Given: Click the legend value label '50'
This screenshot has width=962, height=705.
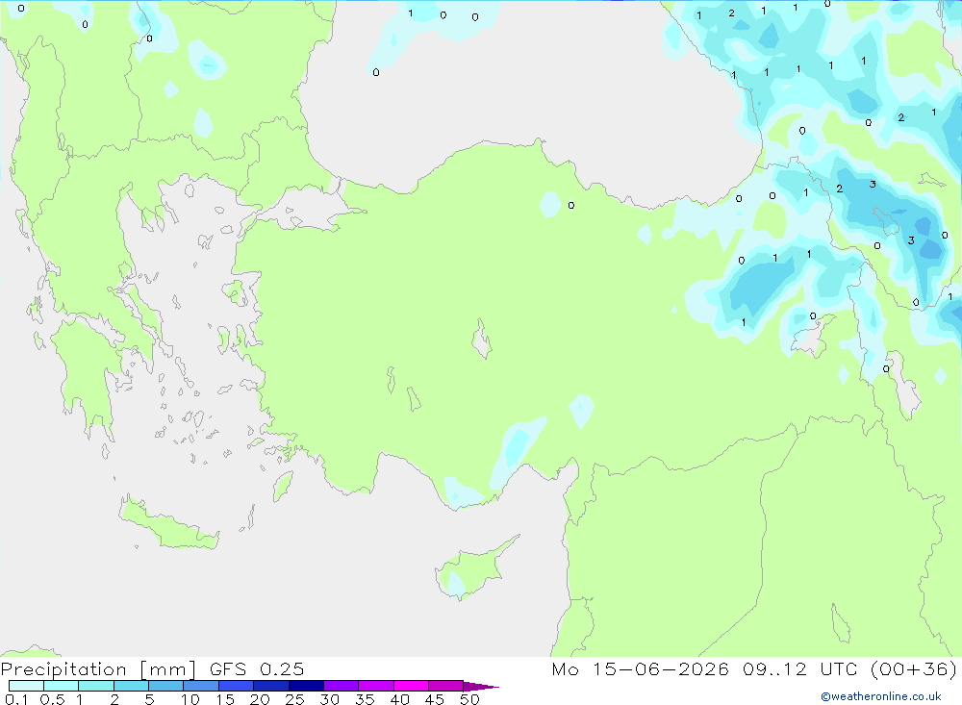Looking at the screenshot, I should tap(469, 699).
